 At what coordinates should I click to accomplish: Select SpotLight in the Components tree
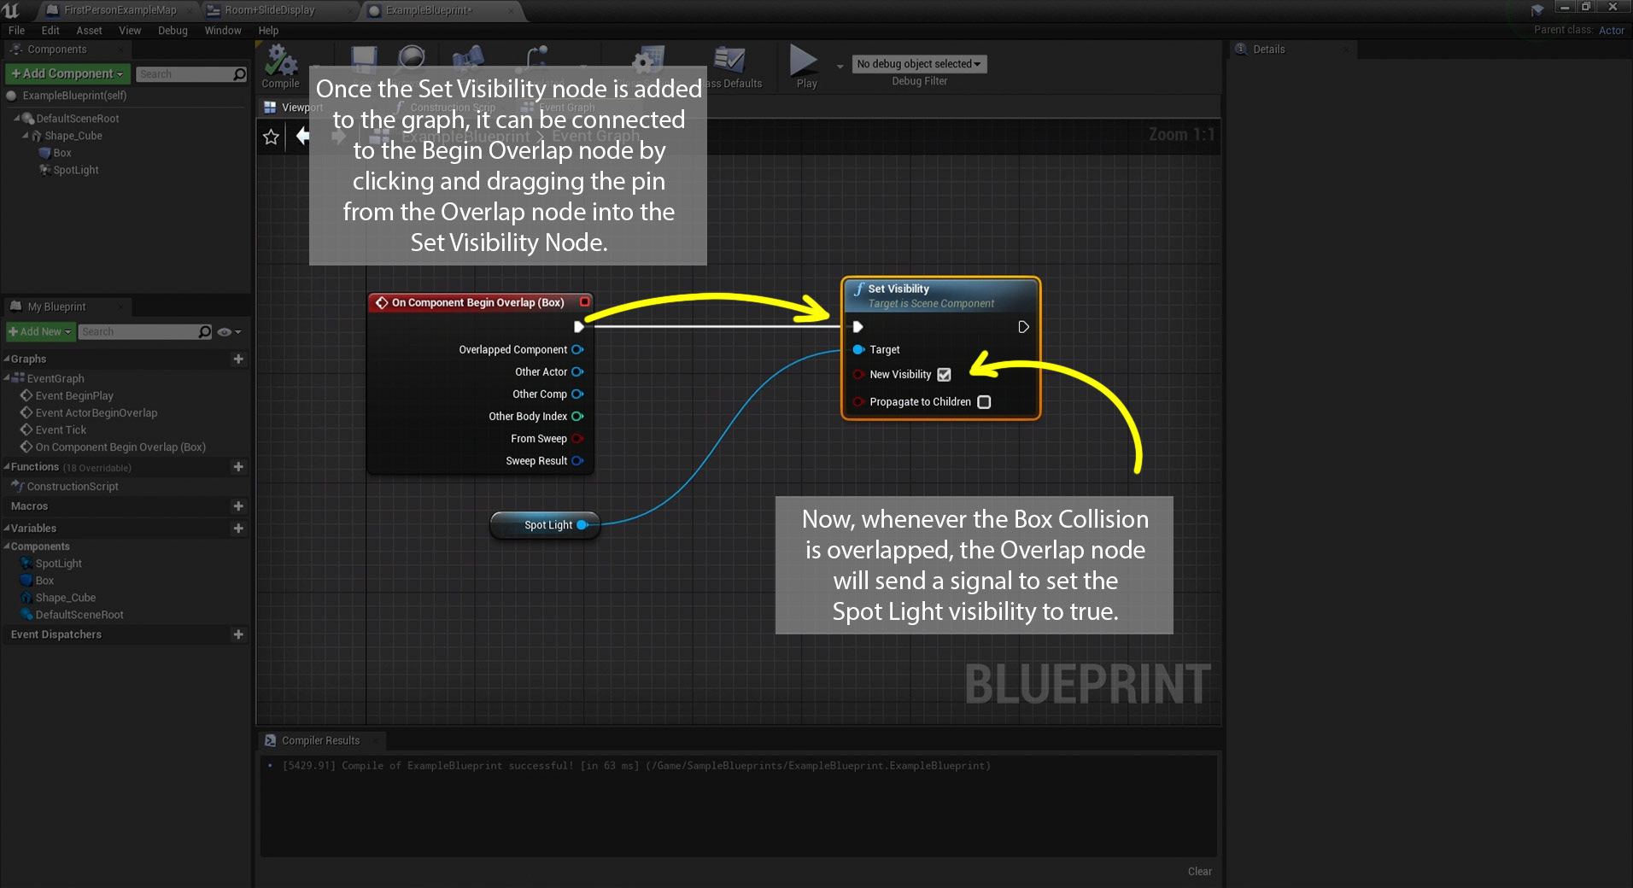tap(76, 170)
